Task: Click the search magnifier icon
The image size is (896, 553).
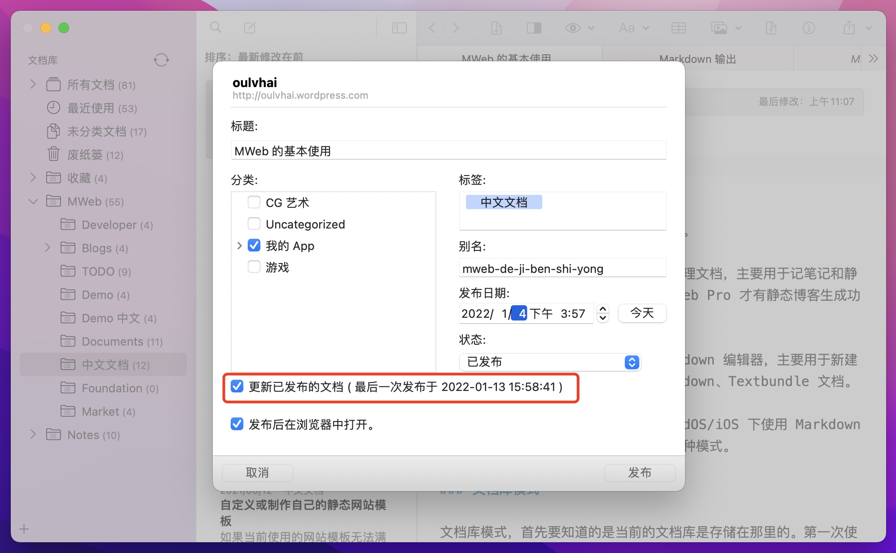Action: pos(215,28)
